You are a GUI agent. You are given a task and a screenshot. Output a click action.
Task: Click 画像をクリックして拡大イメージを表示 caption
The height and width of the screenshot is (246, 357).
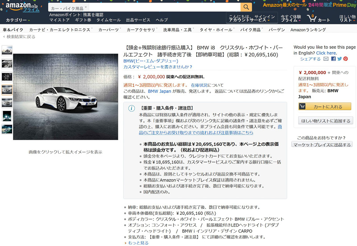point(65,152)
